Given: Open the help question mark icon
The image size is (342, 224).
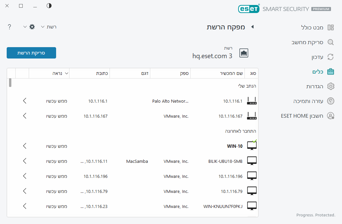Looking at the screenshot, I should (x=9, y=27).
